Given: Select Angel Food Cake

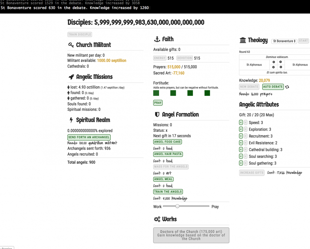Looking at the screenshot, I should point(167,142).
